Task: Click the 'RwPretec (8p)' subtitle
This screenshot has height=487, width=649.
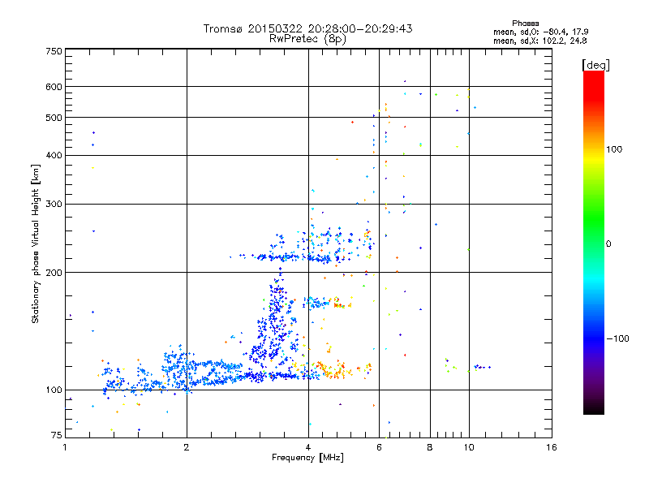Action: click(307, 39)
